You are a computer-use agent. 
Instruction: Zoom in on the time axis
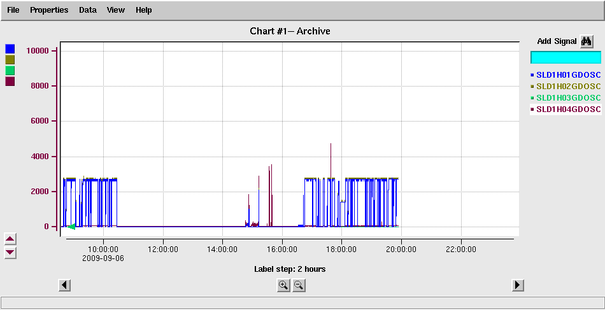(x=283, y=286)
